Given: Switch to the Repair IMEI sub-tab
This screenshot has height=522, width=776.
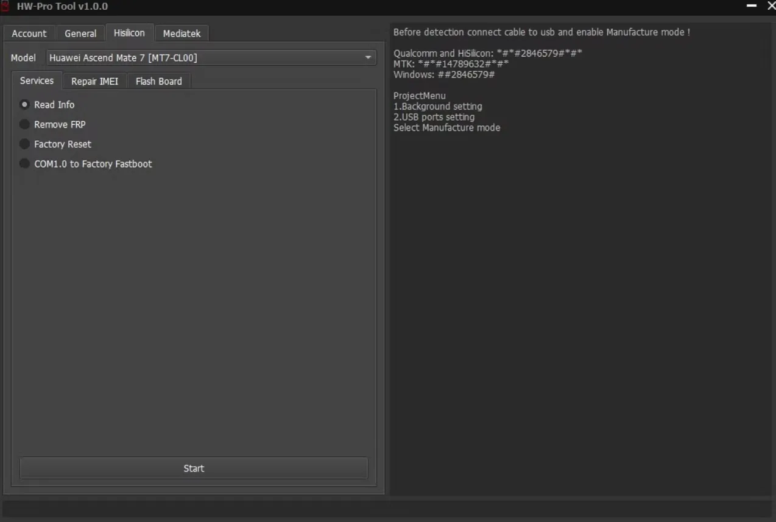Looking at the screenshot, I should (x=94, y=81).
